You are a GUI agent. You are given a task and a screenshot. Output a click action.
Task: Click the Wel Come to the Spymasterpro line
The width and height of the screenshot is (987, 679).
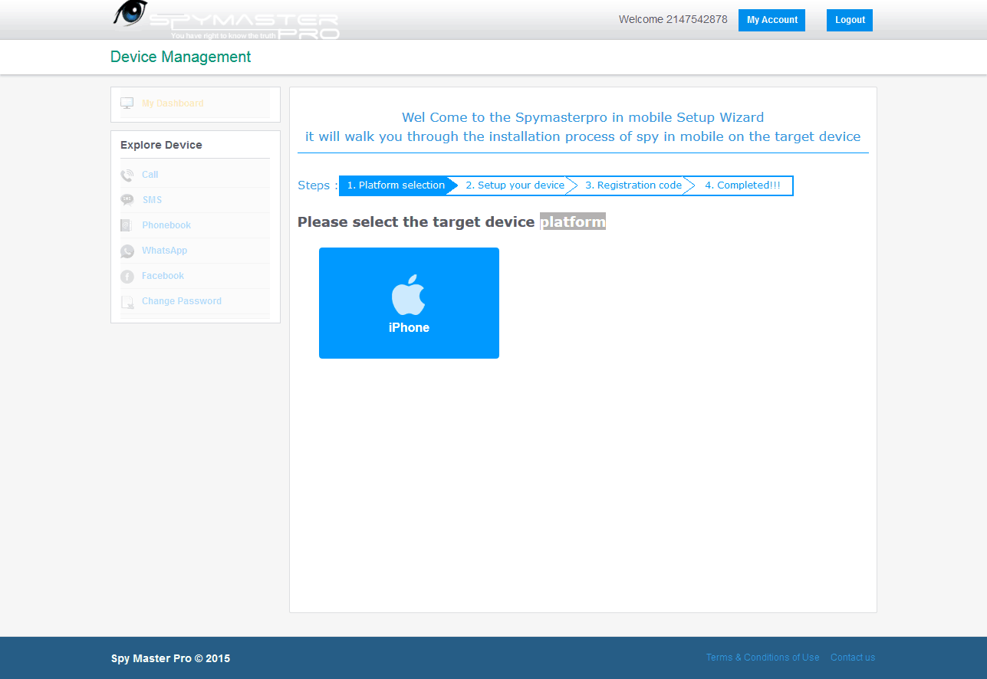[583, 117]
